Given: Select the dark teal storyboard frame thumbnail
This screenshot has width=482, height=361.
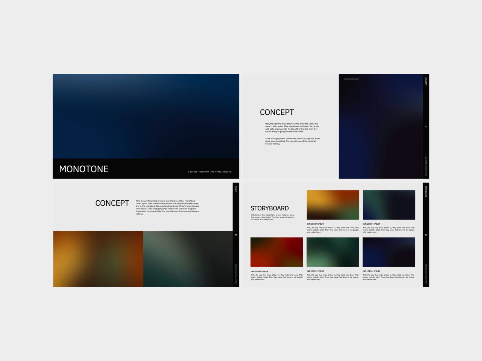Looking at the screenshot, I should coord(389,204).
